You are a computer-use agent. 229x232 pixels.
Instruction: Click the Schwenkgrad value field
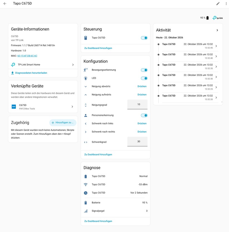pyautogui.click(x=137, y=142)
